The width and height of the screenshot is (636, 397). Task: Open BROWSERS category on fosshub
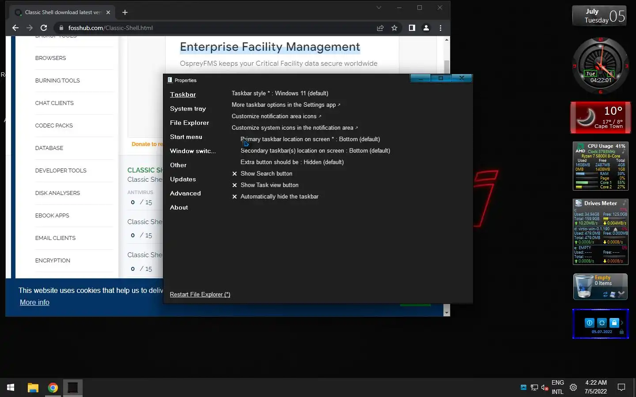50,58
